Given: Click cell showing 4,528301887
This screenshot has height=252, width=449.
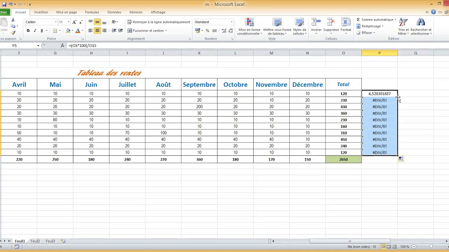Looking at the screenshot, I should click(380, 94).
